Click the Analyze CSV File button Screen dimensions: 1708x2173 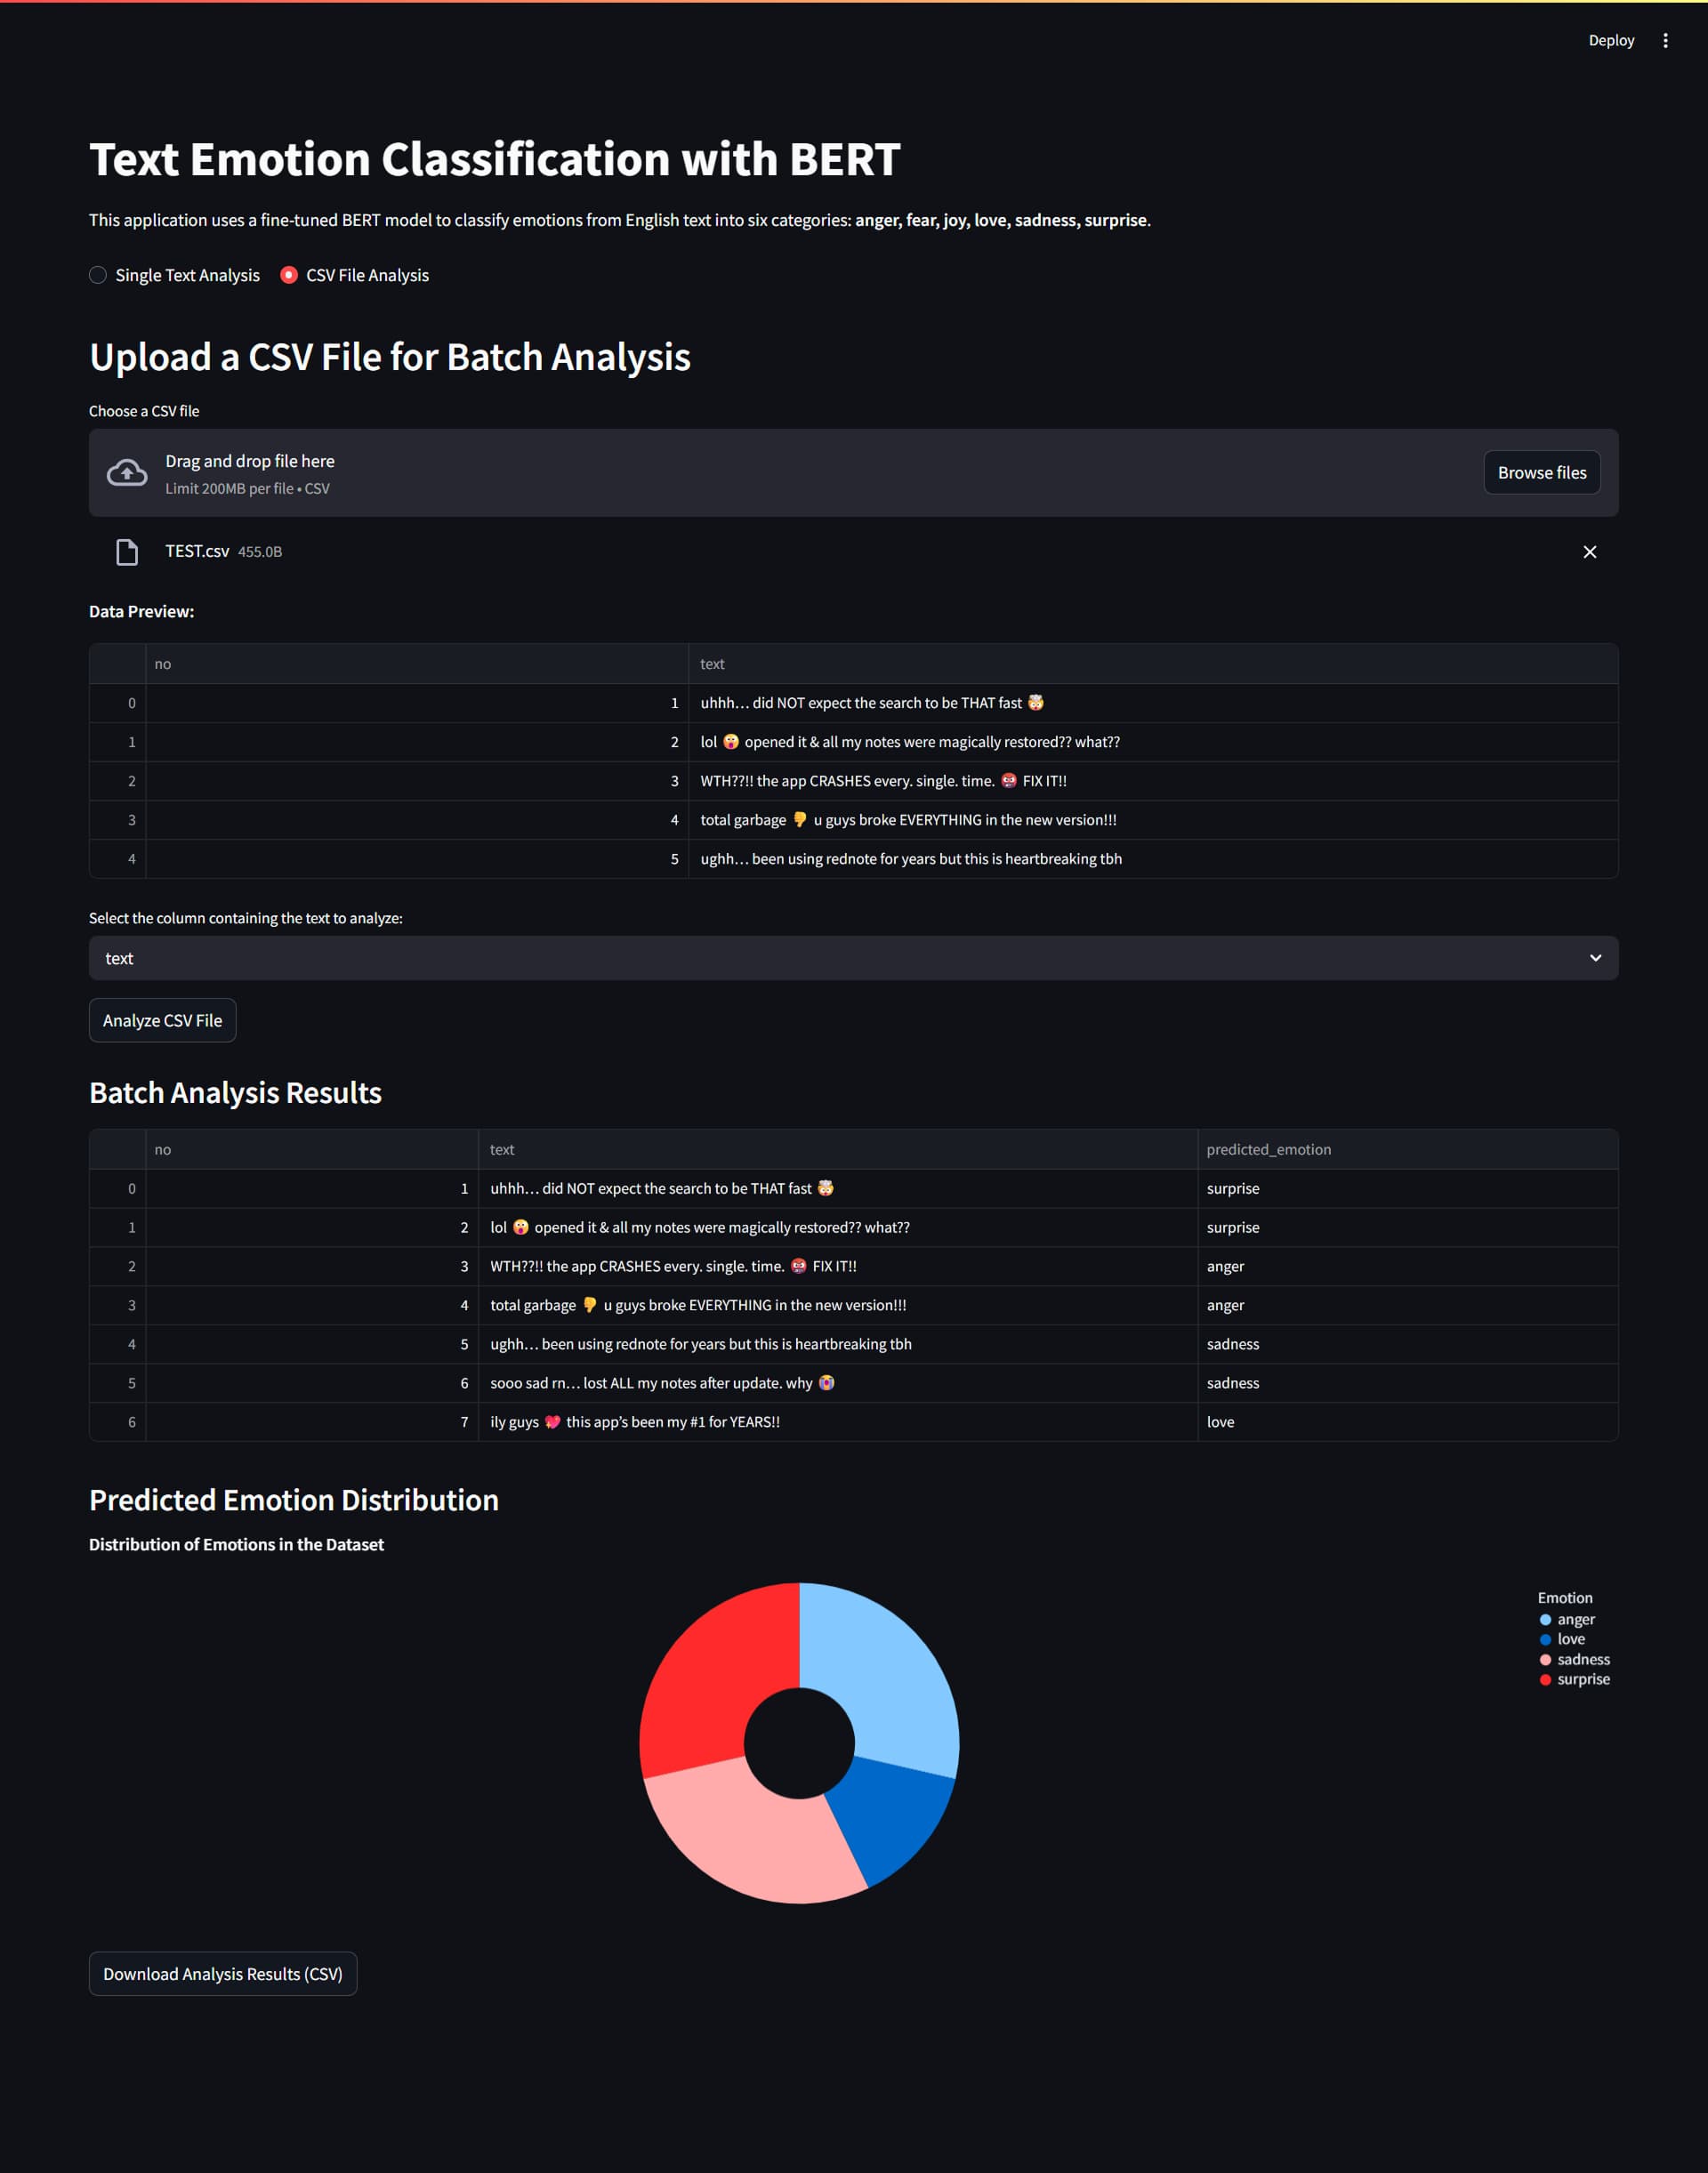162,1020
